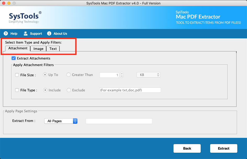Viewport: 247px width, 159px height.
Task: Click the "Extract From :" label
Action: pyautogui.click(x=24, y=121)
